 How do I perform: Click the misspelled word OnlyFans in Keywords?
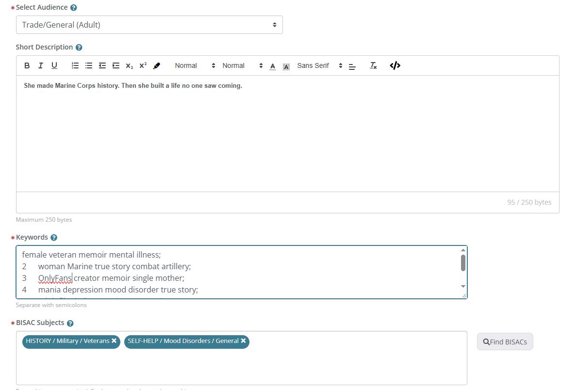(x=55, y=278)
